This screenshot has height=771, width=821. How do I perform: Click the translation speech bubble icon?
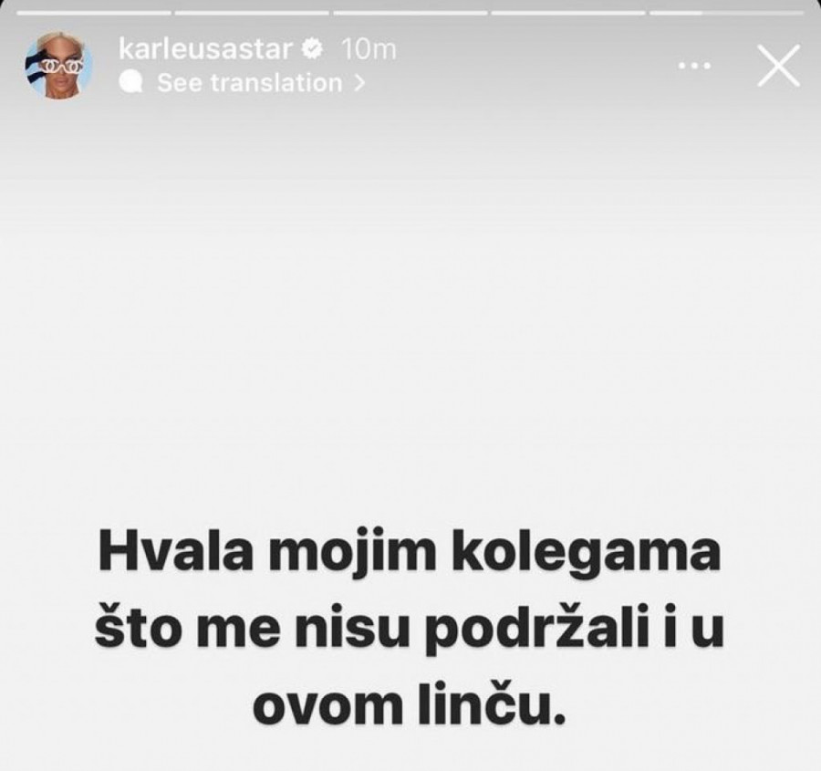coord(130,82)
